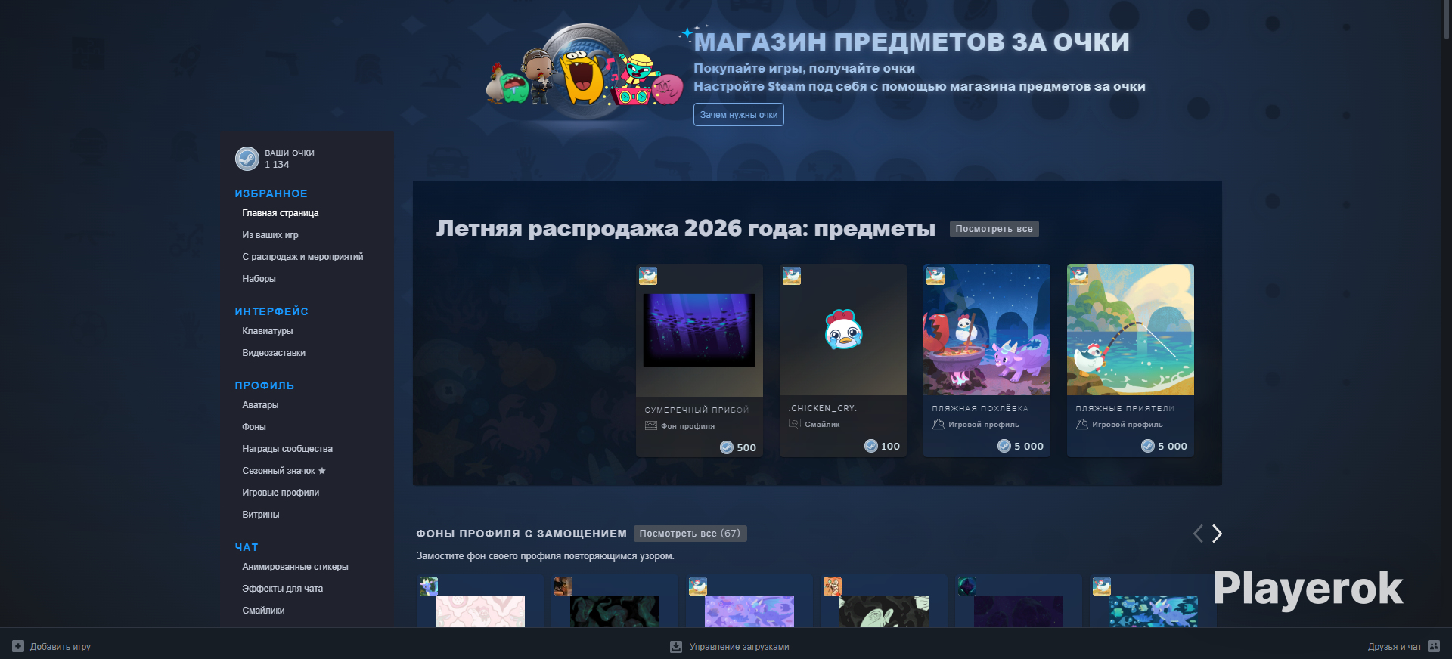The image size is (1452, 659).
Task: Click the "МАГАЗИН ПРЕДМЕТОВ ЗА ОЧКИ" page title
Action: click(912, 42)
